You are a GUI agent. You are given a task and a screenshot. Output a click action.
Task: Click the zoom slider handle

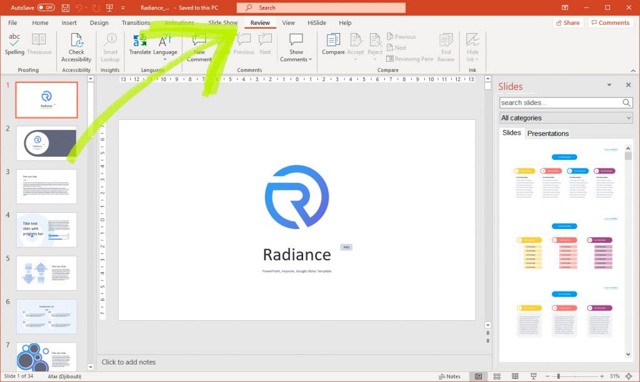click(558, 376)
